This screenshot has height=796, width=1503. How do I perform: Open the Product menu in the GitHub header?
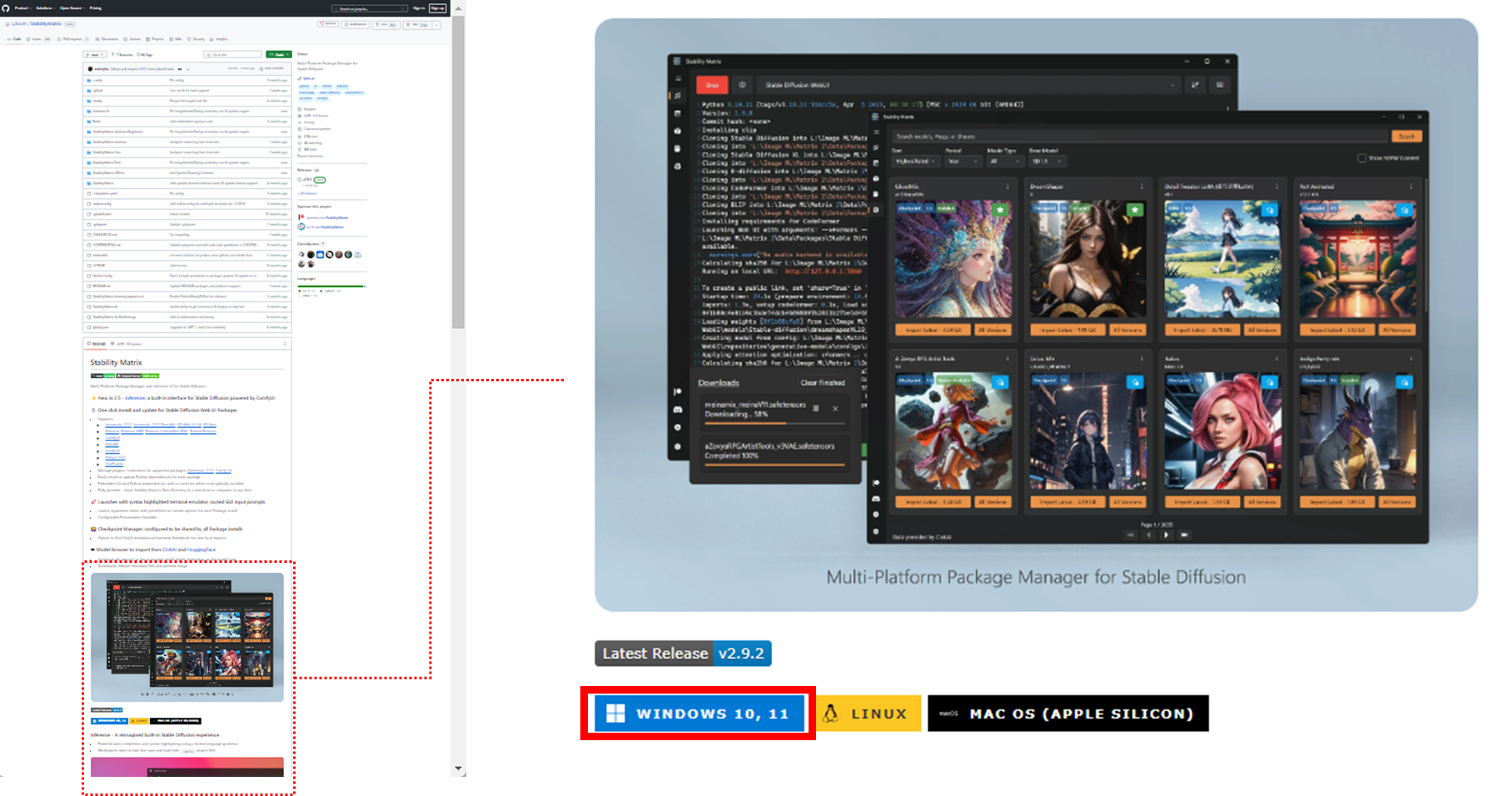pos(22,8)
